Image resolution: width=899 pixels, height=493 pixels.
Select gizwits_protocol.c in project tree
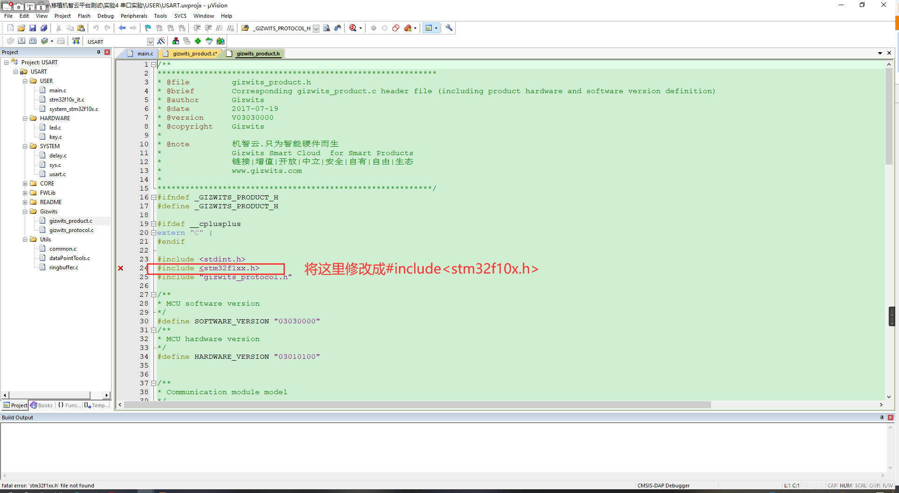[71, 230]
